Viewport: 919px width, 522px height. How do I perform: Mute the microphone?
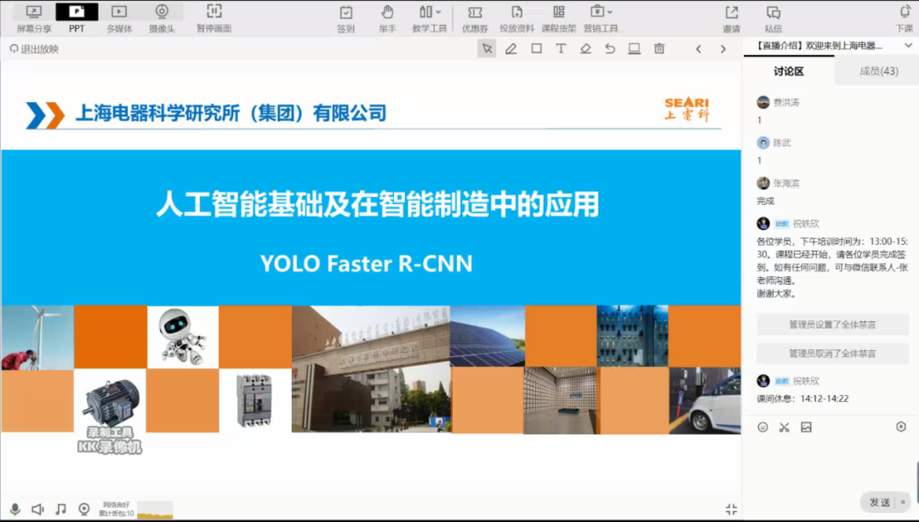14,508
